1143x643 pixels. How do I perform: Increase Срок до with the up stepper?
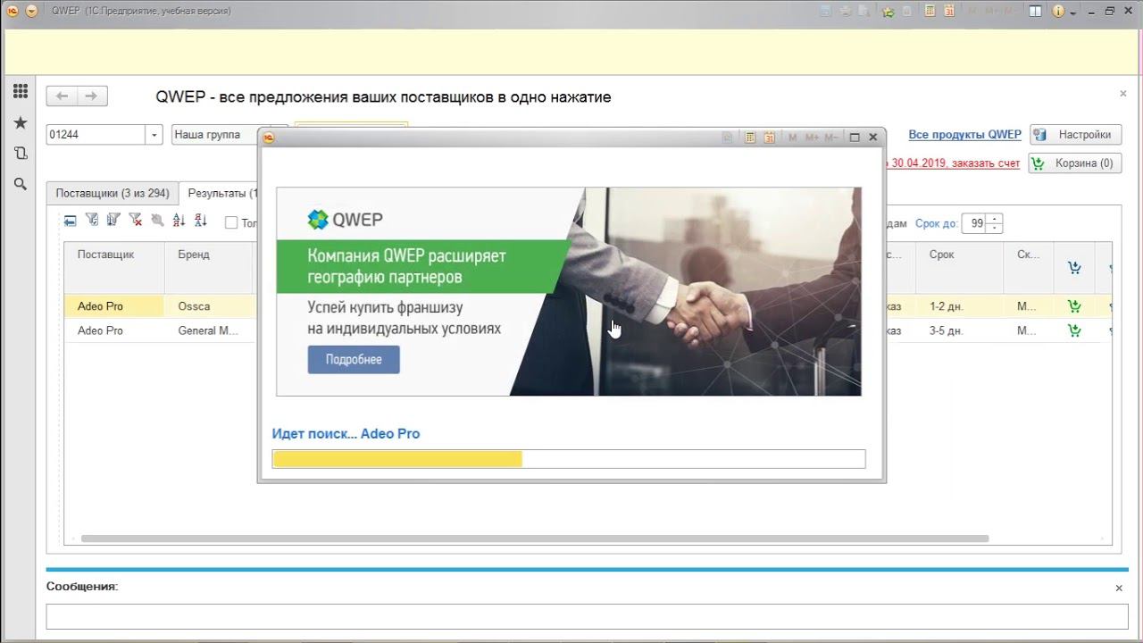(x=995, y=219)
